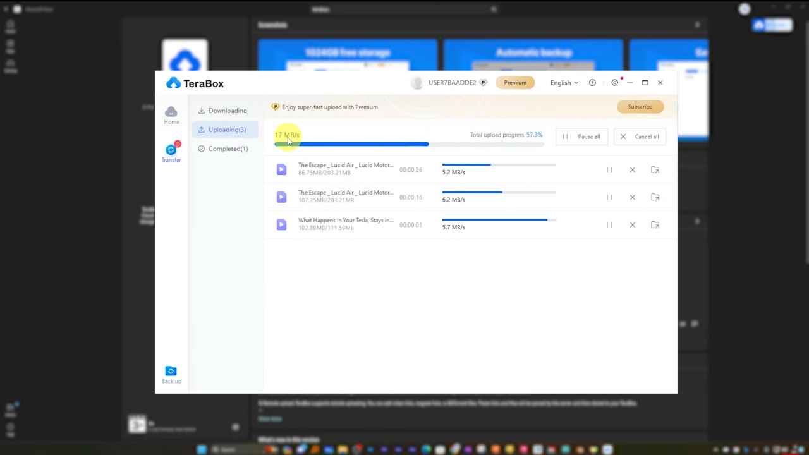Open the Windows Start button on taskbar
Viewport: 809px width, 455px height.
coord(202,450)
